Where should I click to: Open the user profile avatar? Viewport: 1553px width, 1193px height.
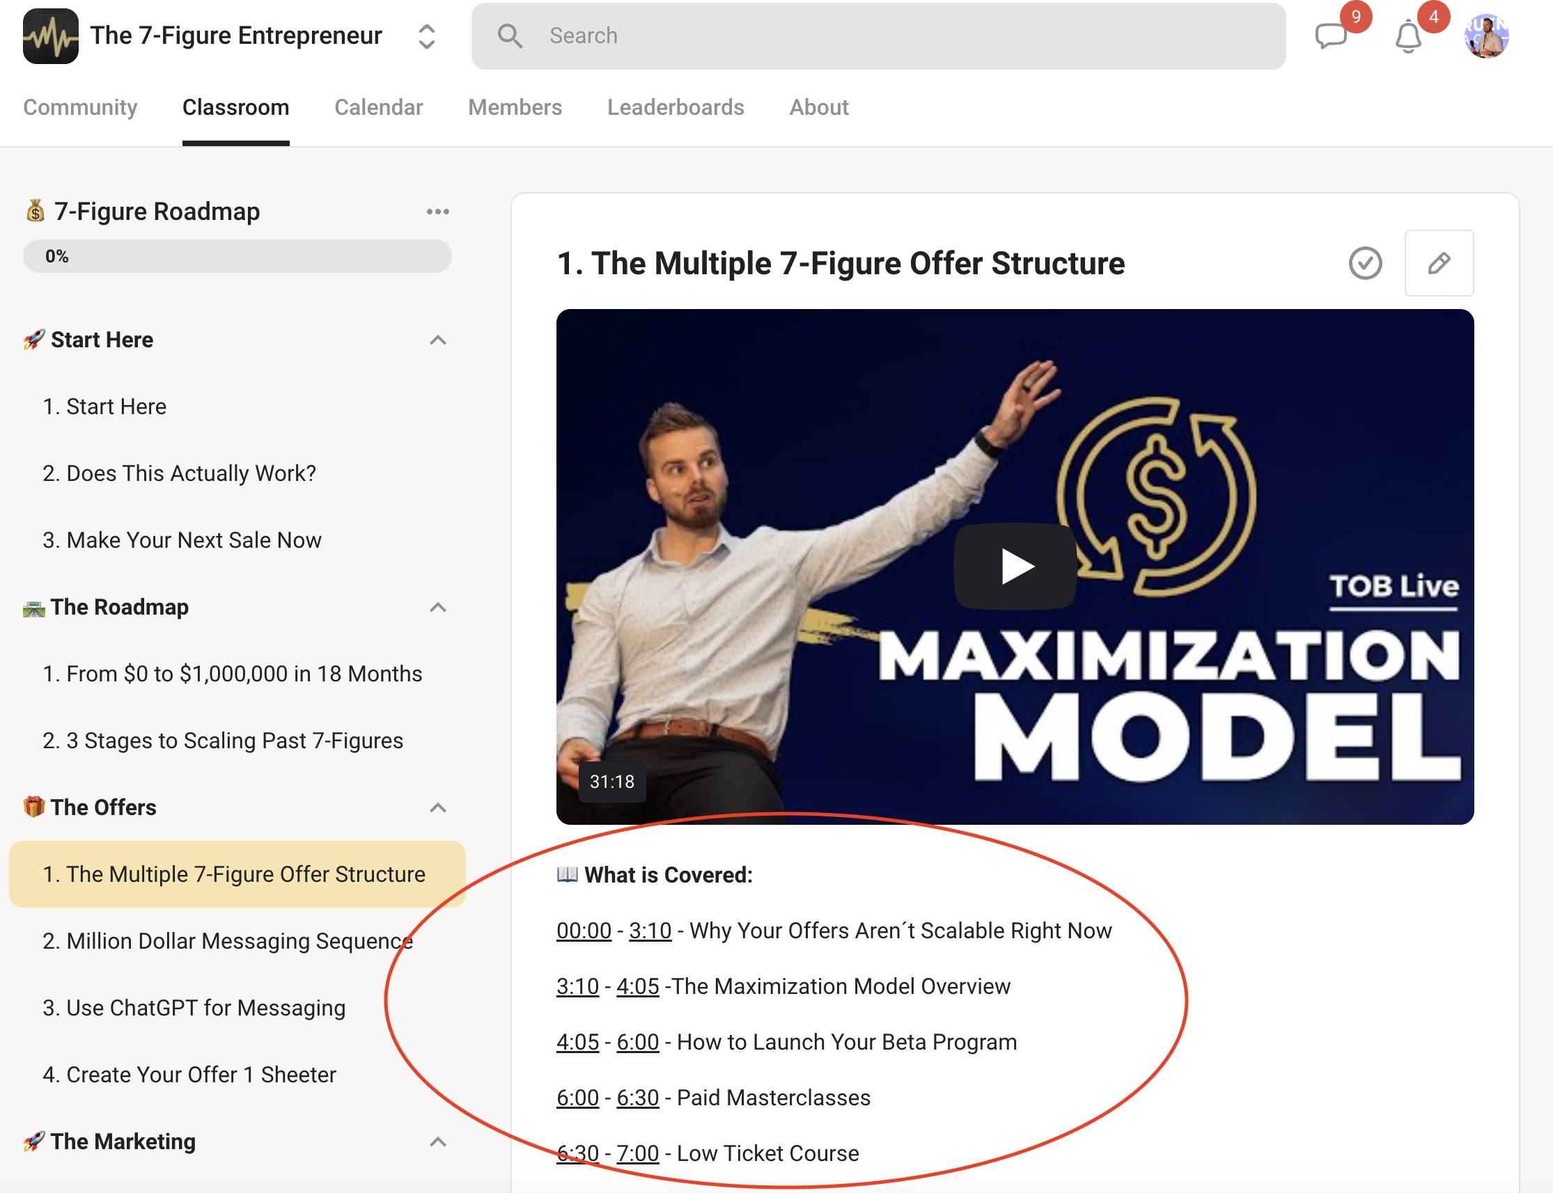(x=1486, y=35)
